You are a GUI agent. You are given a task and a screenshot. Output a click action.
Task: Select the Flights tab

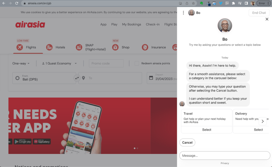click(28, 47)
